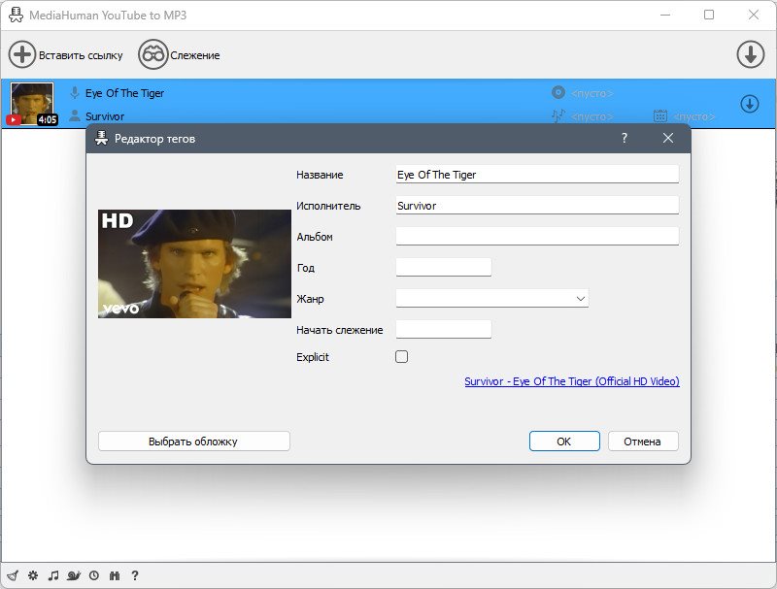Screen dimensions: 777x589
Task: Click the Выбрать обложку button
Action: [193, 441]
